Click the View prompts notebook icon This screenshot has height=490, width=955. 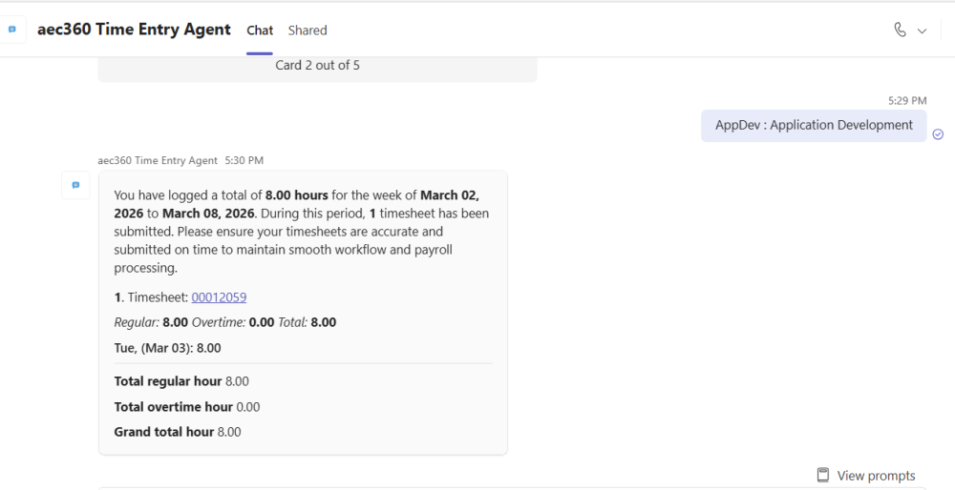823,475
